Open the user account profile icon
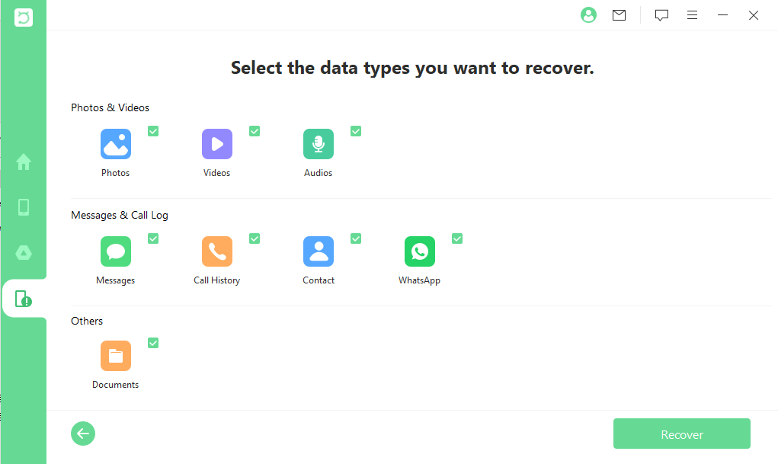 [x=588, y=14]
